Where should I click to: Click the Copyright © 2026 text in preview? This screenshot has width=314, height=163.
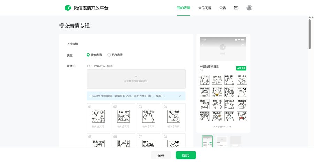pyautogui.click(x=223, y=127)
